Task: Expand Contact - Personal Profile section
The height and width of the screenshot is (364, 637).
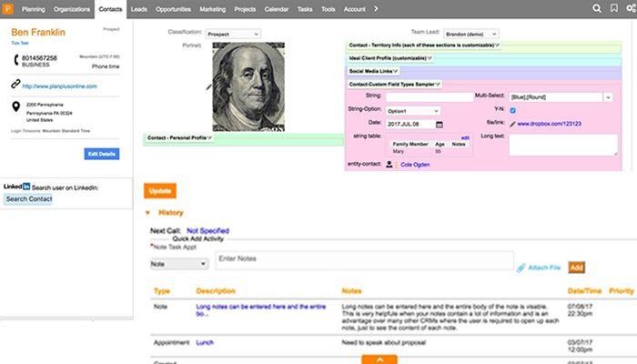Action: 179,137
